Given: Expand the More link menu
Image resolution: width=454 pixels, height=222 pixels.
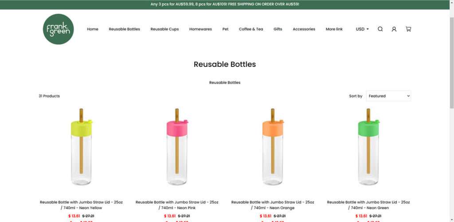Looking at the screenshot, I should [x=334, y=29].
